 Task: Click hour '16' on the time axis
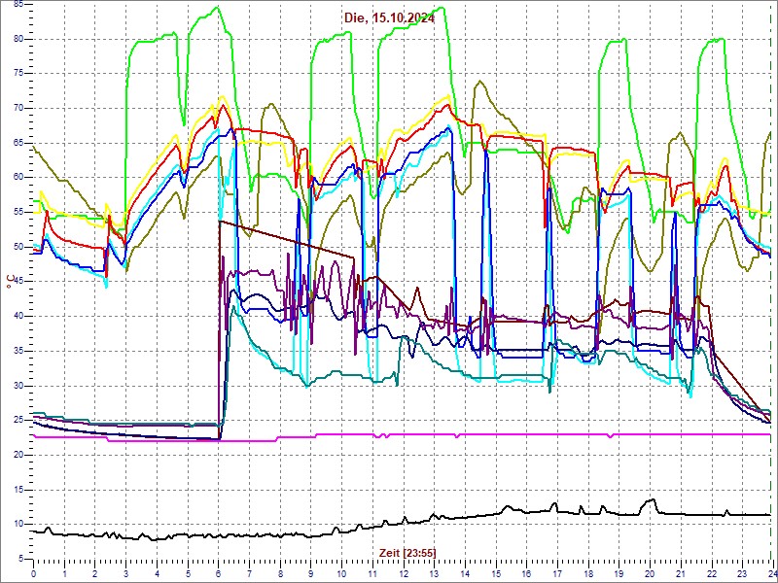(527, 573)
